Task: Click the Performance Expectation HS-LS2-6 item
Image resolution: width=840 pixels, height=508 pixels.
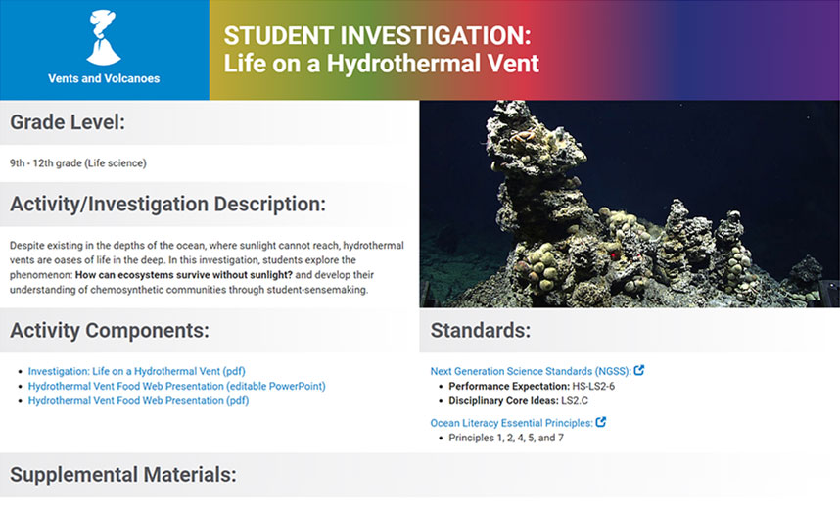Action: click(532, 387)
